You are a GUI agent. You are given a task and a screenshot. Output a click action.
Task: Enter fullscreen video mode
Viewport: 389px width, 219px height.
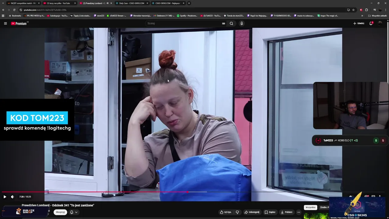point(380,197)
